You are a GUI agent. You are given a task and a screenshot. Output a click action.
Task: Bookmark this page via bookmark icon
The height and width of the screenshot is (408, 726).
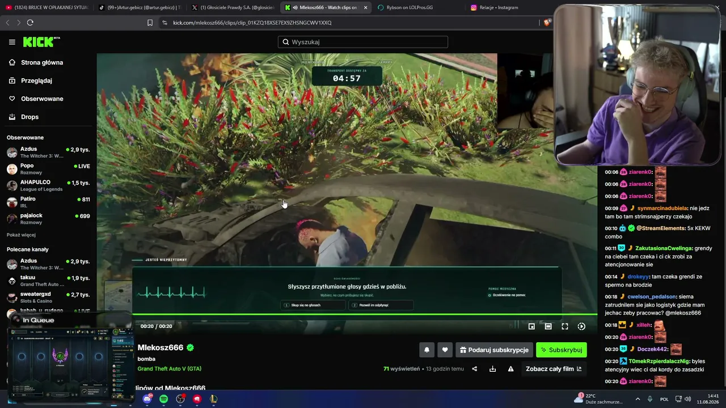[x=150, y=23]
